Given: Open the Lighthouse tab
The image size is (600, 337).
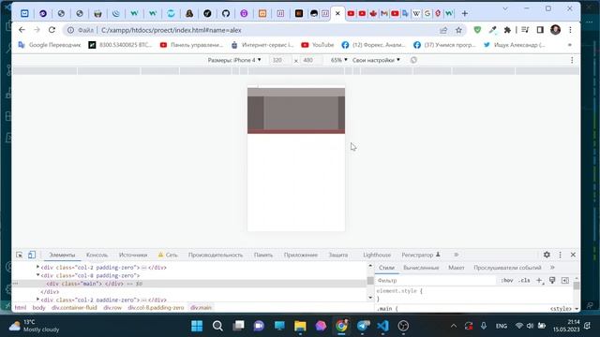Looking at the screenshot, I should [377, 255].
